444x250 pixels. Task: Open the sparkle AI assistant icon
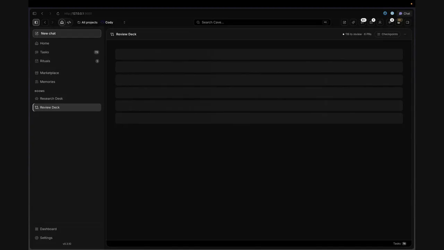coord(353,22)
